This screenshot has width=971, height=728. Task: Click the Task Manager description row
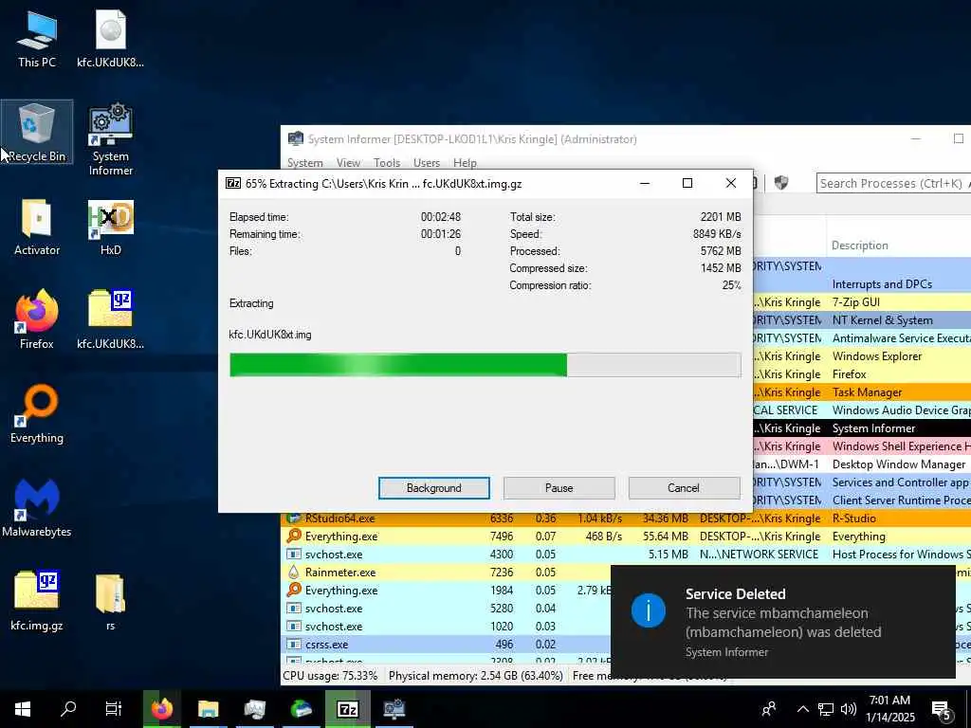click(861, 391)
